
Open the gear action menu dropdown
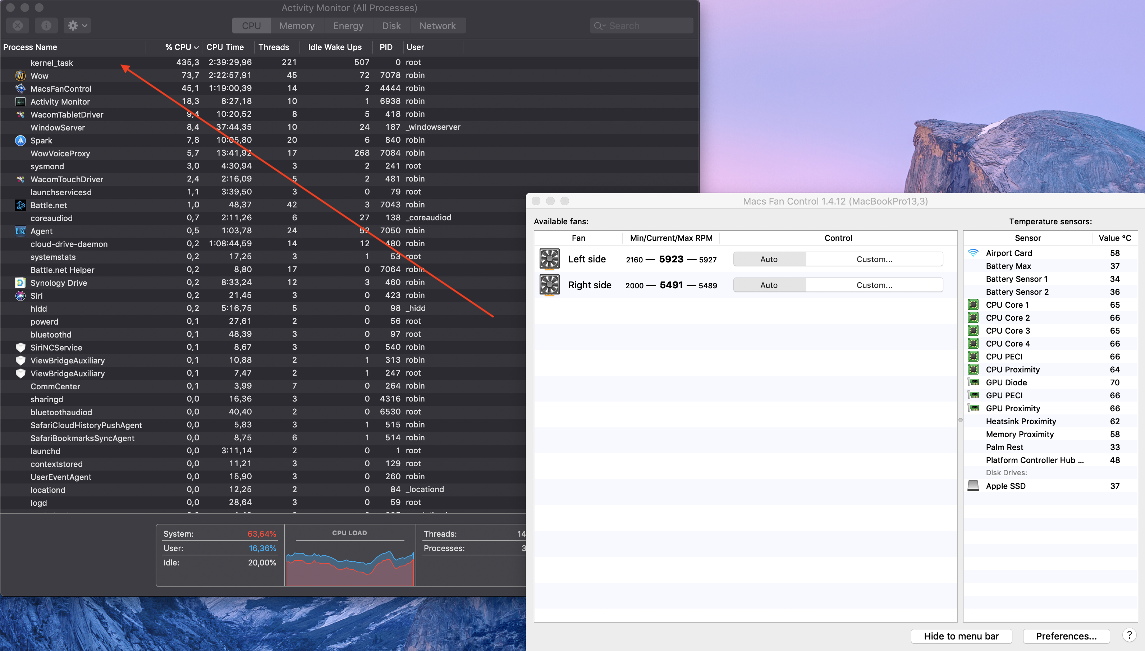[77, 26]
